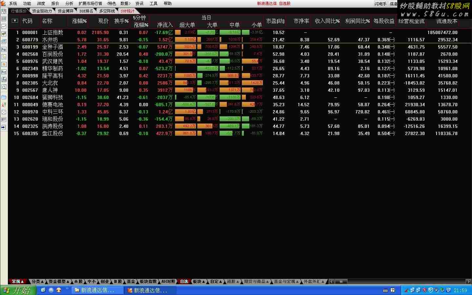
Task: Open the 'EIT' icon in the sidebar
Action: (x=4, y=120)
